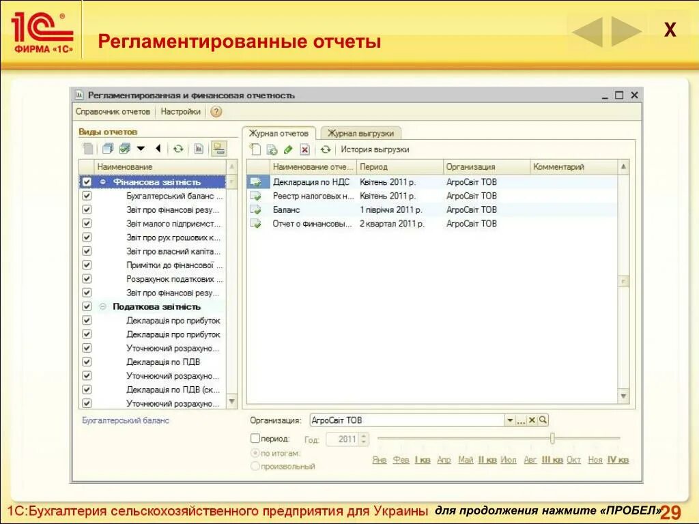Click the Бухгалтерський баланс link below list
The width and height of the screenshot is (699, 524).
point(126,420)
